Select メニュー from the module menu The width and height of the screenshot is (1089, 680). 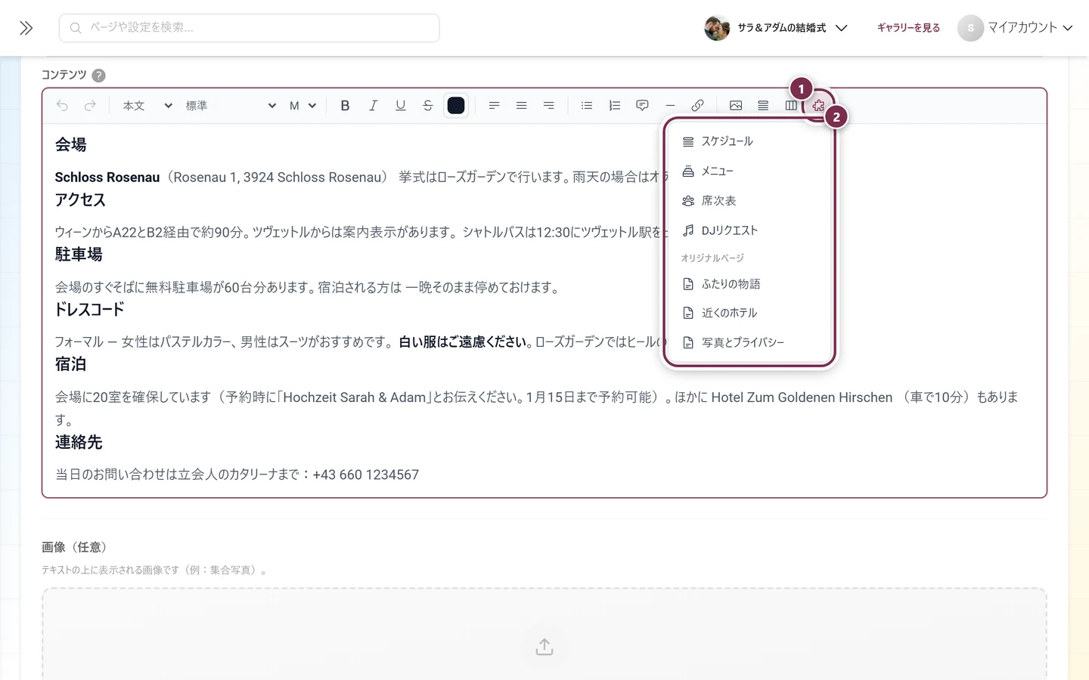point(749,172)
